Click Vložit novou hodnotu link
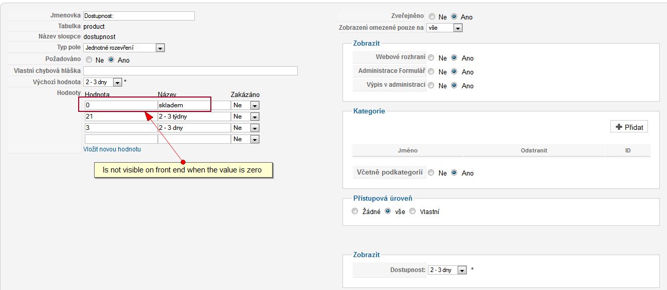 (x=112, y=149)
